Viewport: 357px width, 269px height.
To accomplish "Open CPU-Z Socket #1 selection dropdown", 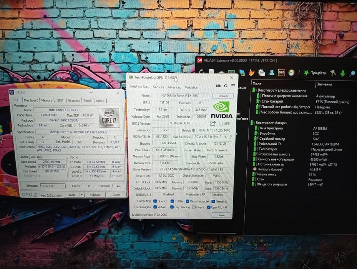I will (53, 186).
